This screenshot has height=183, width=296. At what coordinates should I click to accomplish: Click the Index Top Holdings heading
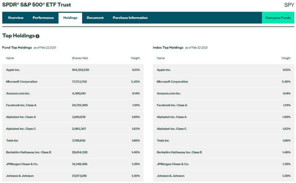(x=168, y=48)
